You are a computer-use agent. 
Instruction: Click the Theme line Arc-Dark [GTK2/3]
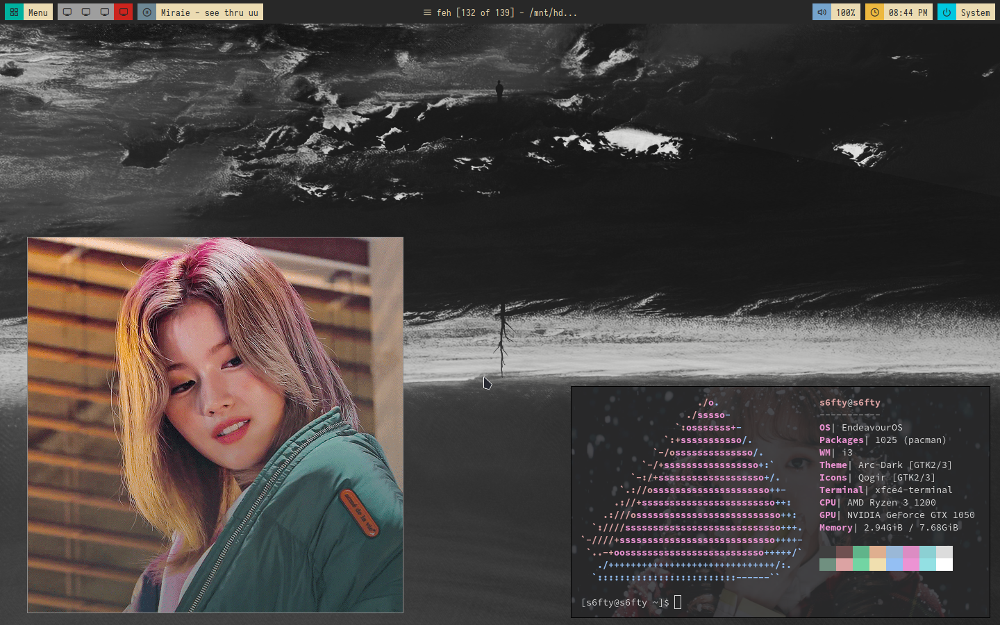[885, 465]
